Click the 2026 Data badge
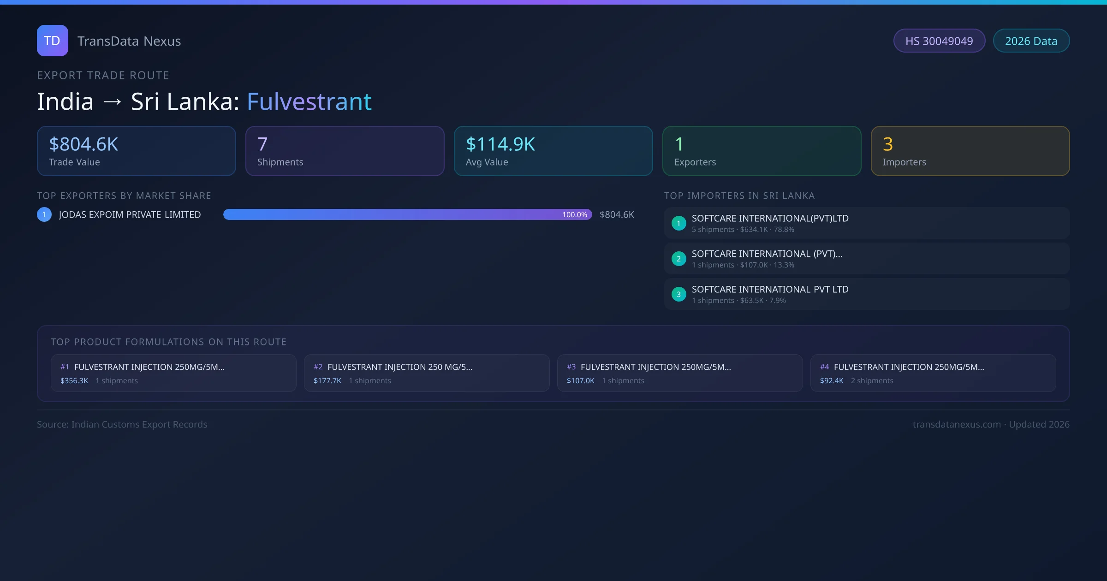 1030,41
